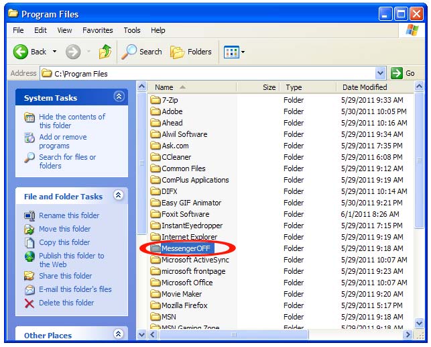
Task: Click the horizontal scrollbar thumb
Action: (234, 335)
